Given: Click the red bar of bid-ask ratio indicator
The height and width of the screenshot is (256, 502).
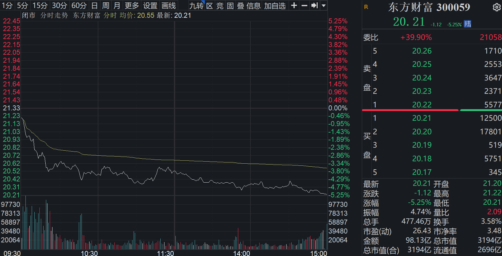Looking at the screenshot, I should coord(410,110).
